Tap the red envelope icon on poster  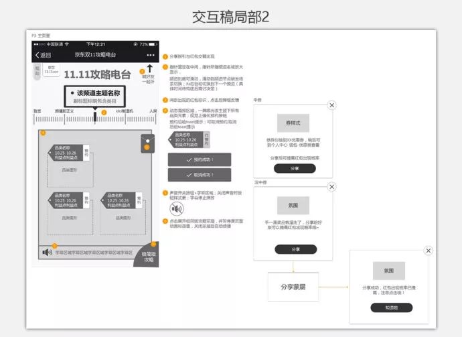(147, 143)
